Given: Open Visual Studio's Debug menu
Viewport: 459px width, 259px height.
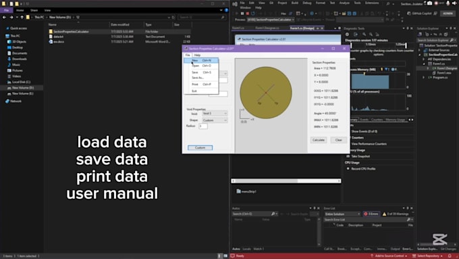Looking at the screenshot, I should tap(307, 3).
